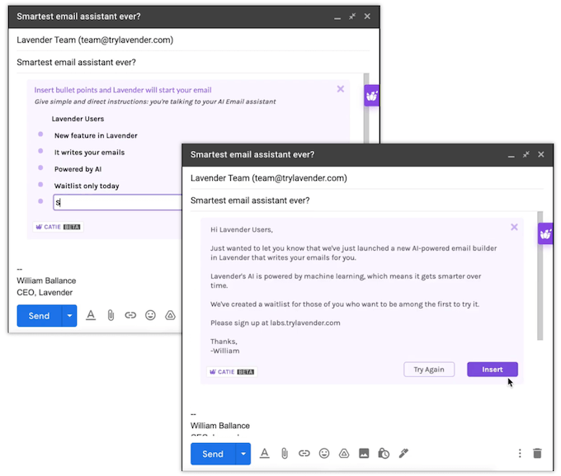Screen dimensions: 561x476
Task: Select 'Waitlist only today' bullet
Action: pyautogui.click(x=87, y=186)
